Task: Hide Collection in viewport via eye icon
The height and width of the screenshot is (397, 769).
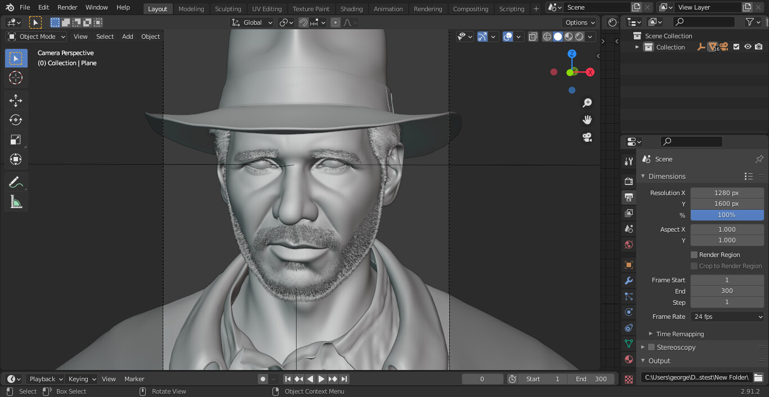Action: [748, 47]
